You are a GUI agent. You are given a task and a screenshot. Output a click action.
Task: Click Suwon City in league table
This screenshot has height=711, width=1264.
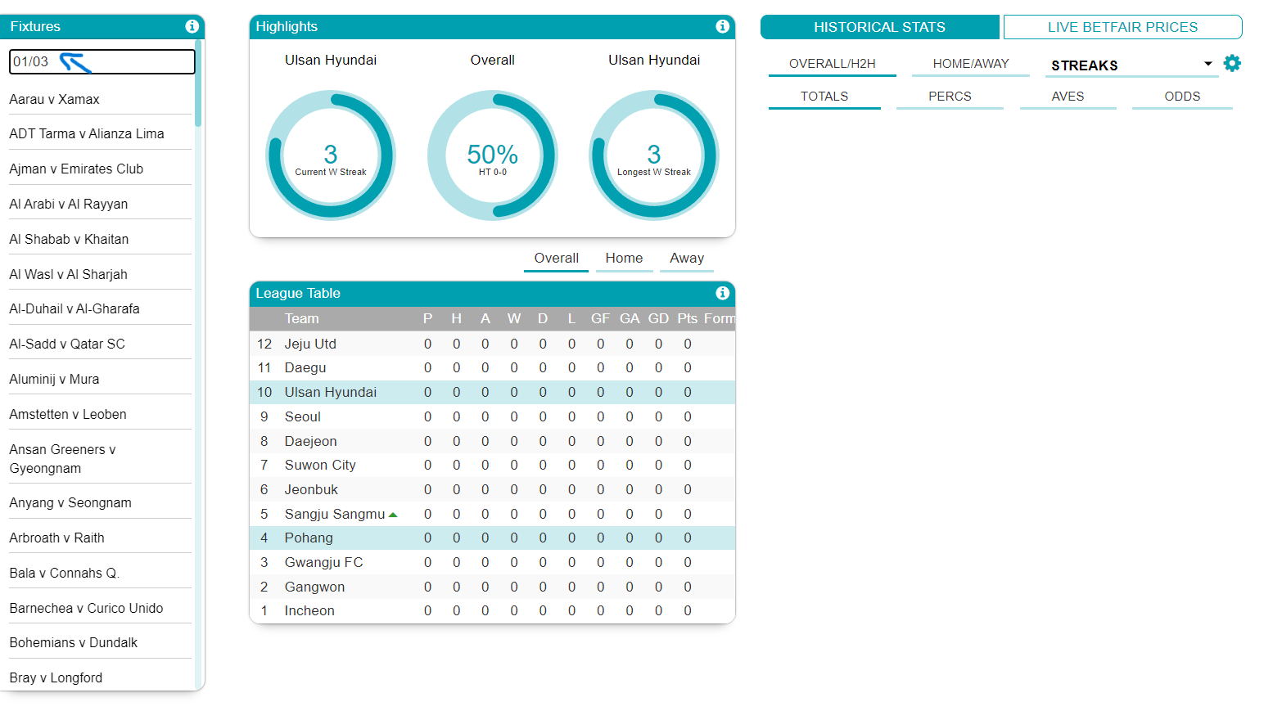320,465
